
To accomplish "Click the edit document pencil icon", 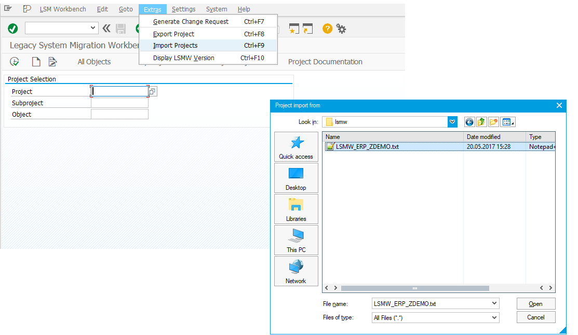I will click(x=53, y=62).
